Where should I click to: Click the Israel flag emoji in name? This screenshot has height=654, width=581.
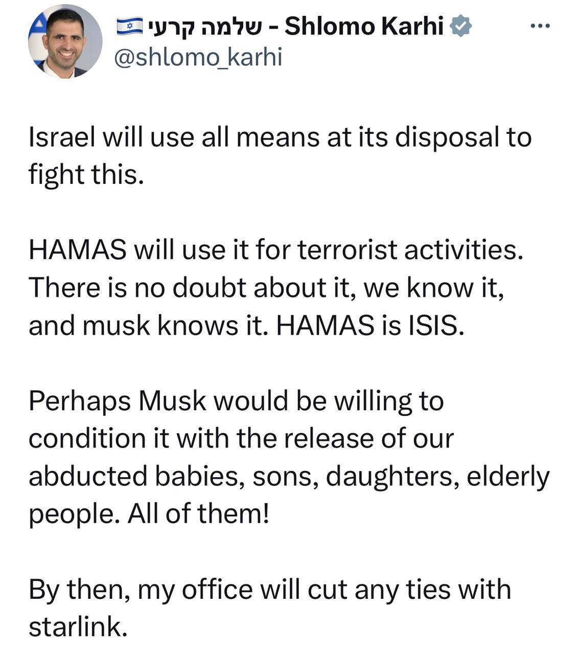[x=129, y=26]
